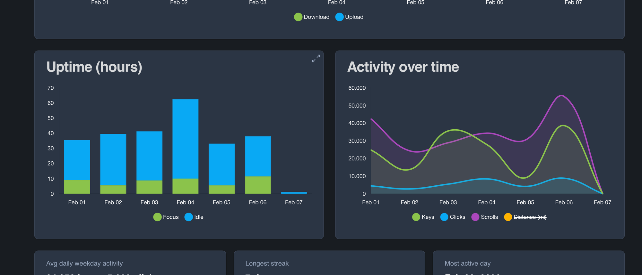Hide the Upload series via legend
Image resolution: width=642 pixels, height=275 pixels.
pyautogui.click(x=349, y=17)
